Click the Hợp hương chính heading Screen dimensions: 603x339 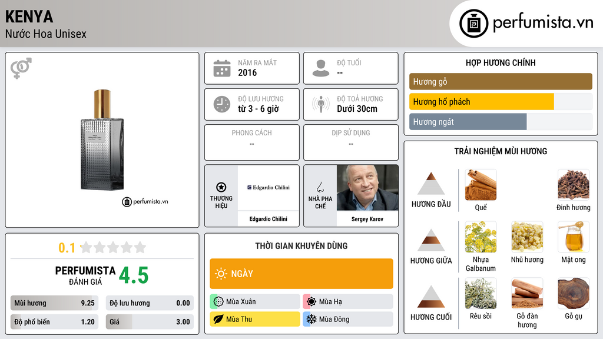[501, 62]
